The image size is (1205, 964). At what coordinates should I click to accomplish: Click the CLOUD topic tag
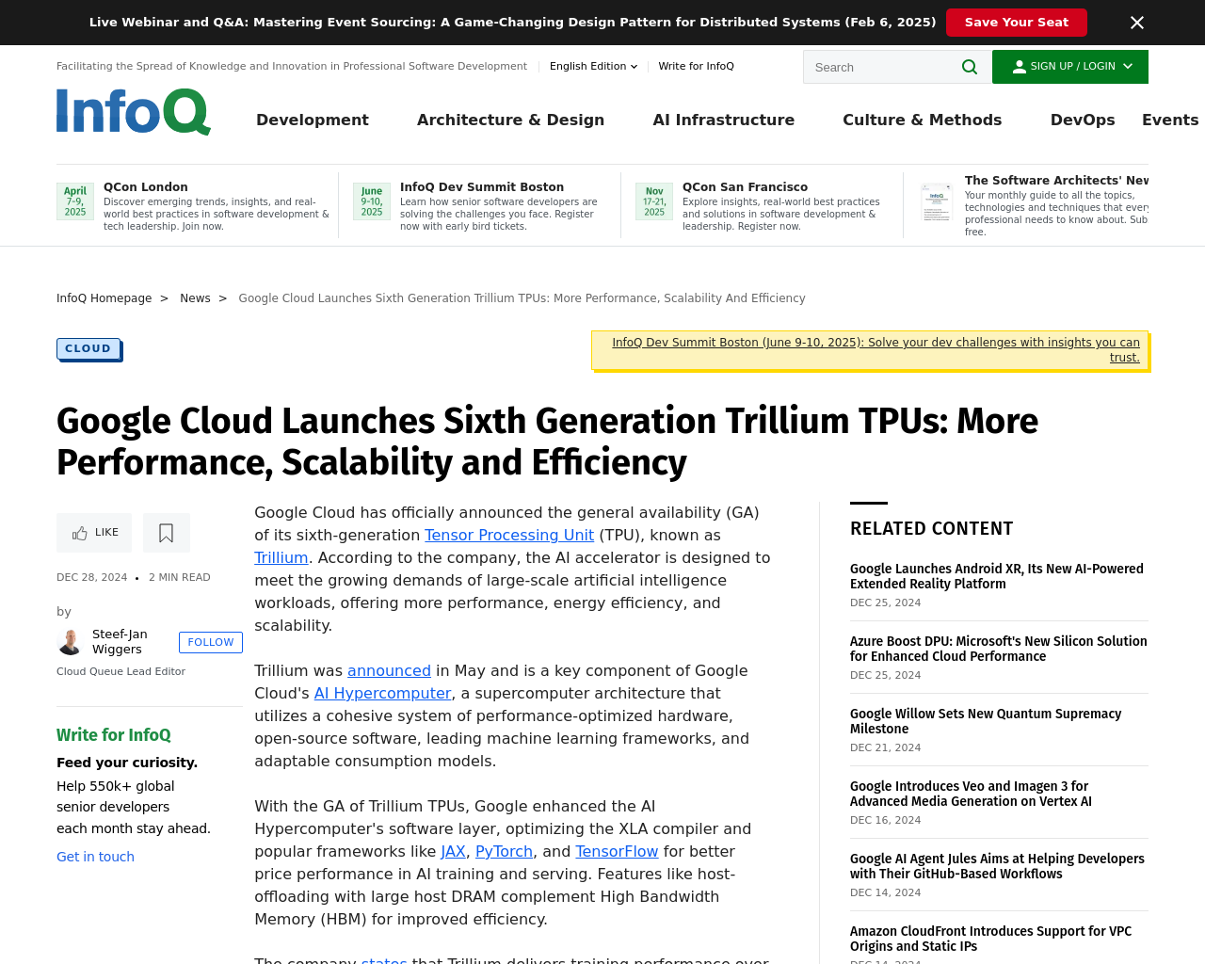pyautogui.click(x=88, y=348)
